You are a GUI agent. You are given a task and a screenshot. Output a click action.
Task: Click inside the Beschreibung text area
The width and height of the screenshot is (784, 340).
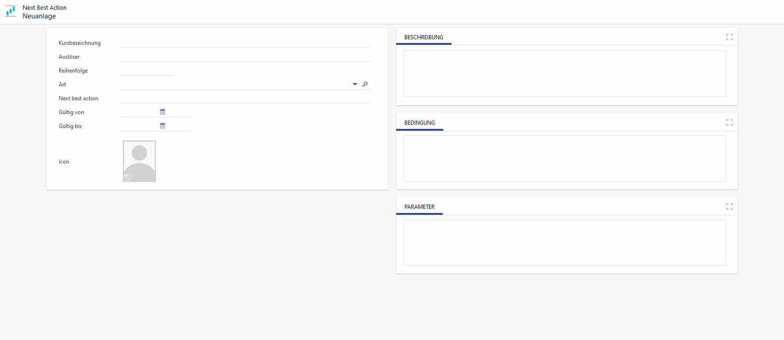point(564,73)
